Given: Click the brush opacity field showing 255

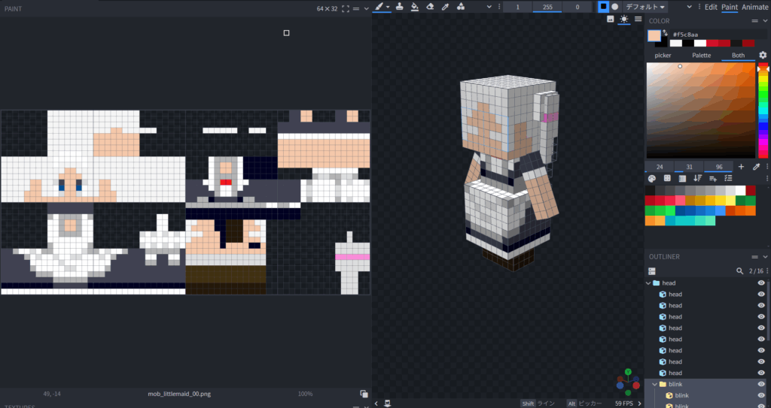Looking at the screenshot, I should pos(547,7).
